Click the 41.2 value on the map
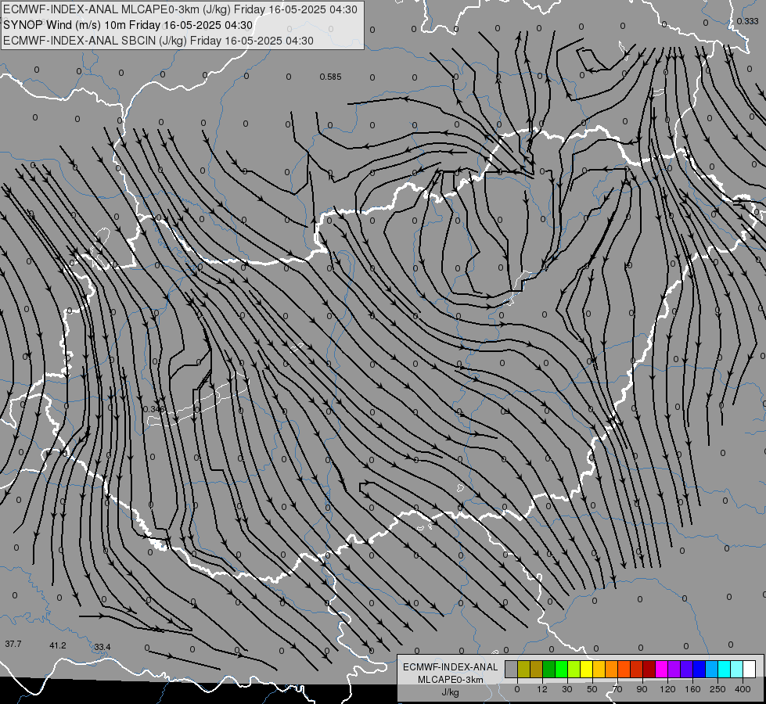The height and width of the screenshot is (704, 766). click(58, 645)
